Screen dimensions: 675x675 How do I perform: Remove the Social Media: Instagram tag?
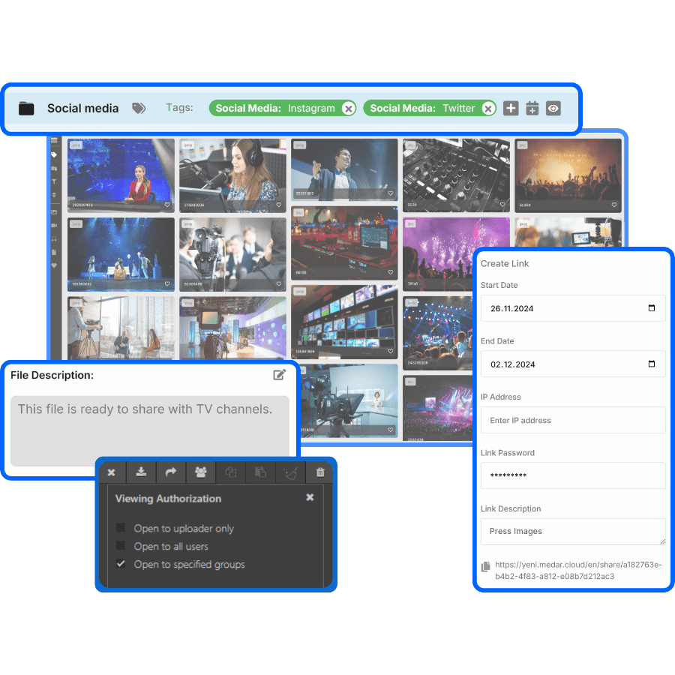pyautogui.click(x=348, y=109)
